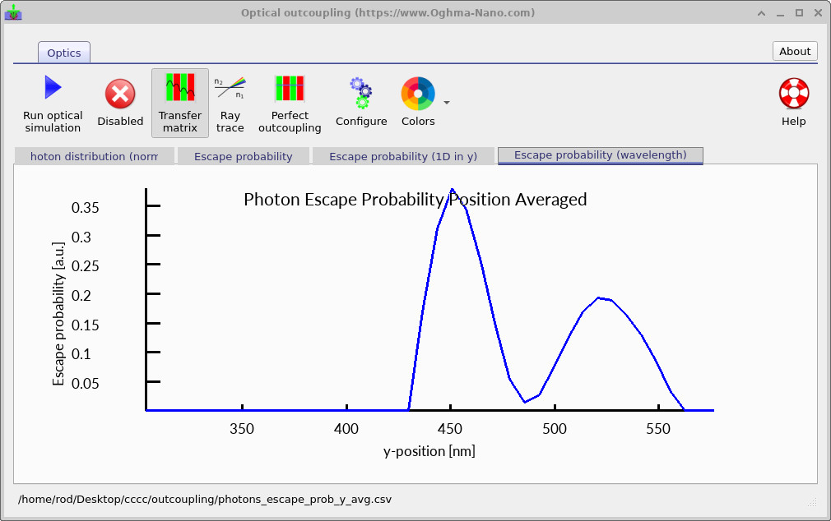Close the Optical outcoupling window
This screenshot has height=521, width=831.
point(819,13)
